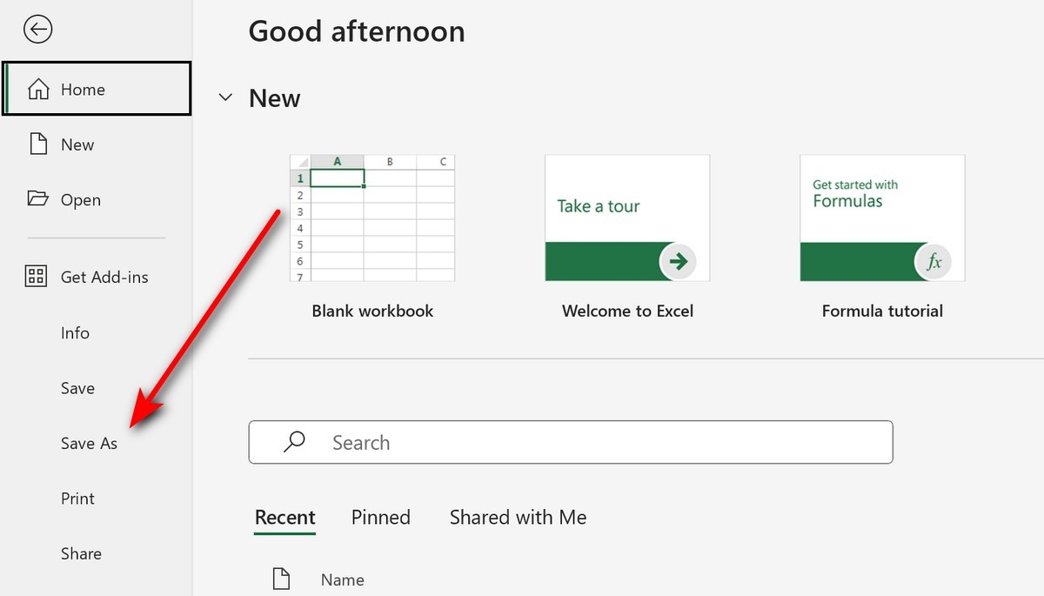Click the search magnifying glass icon
Image resolution: width=1044 pixels, height=596 pixels.
pyautogui.click(x=295, y=442)
